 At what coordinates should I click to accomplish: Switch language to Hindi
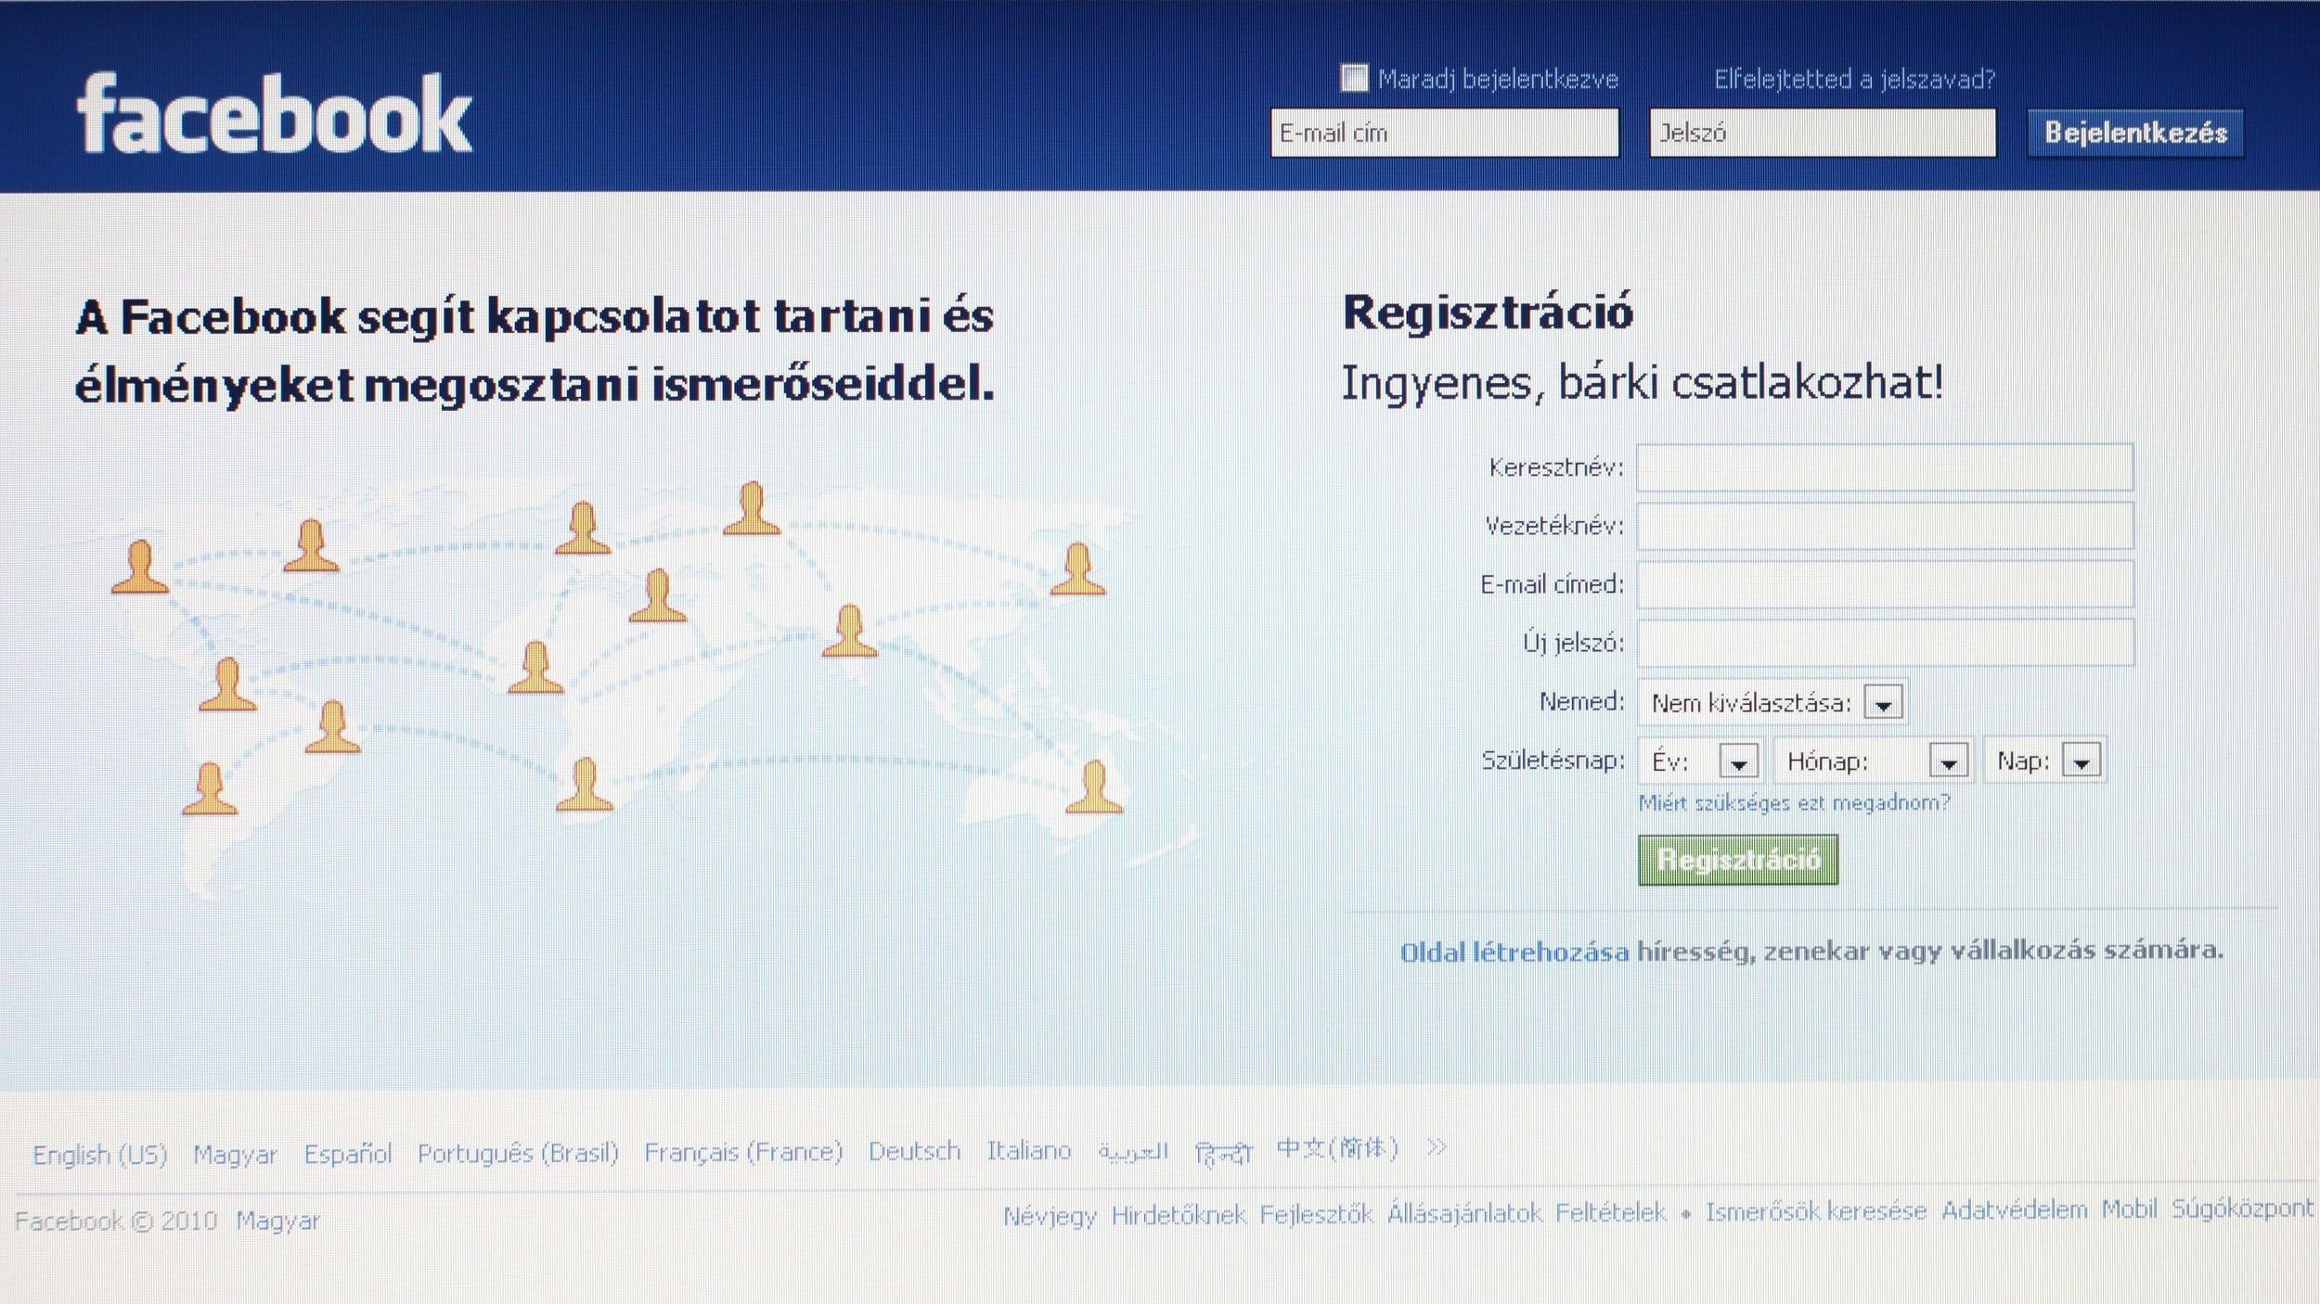pyautogui.click(x=1223, y=1153)
